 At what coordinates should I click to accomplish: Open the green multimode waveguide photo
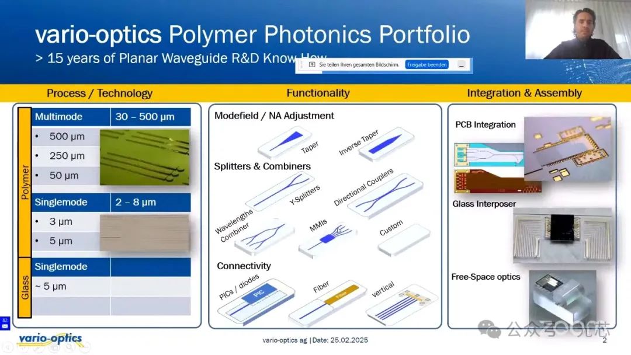[x=144, y=157]
